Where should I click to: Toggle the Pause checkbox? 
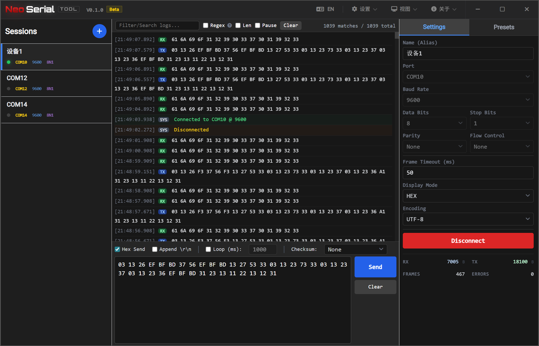pos(258,25)
